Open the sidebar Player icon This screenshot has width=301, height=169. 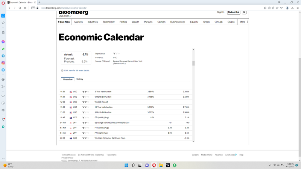pos(3,79)
